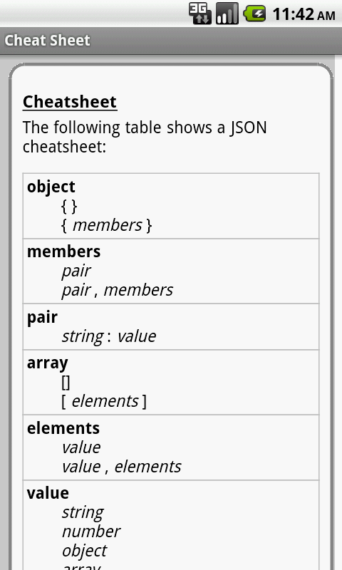Tap the battery charging icon

(255, 14)
